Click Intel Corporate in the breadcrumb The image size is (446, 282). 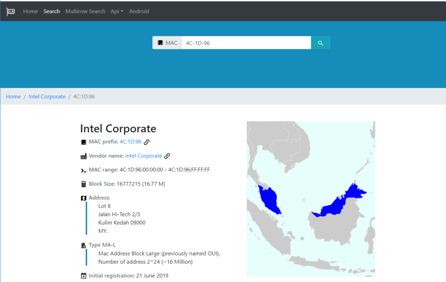[47, 97]
